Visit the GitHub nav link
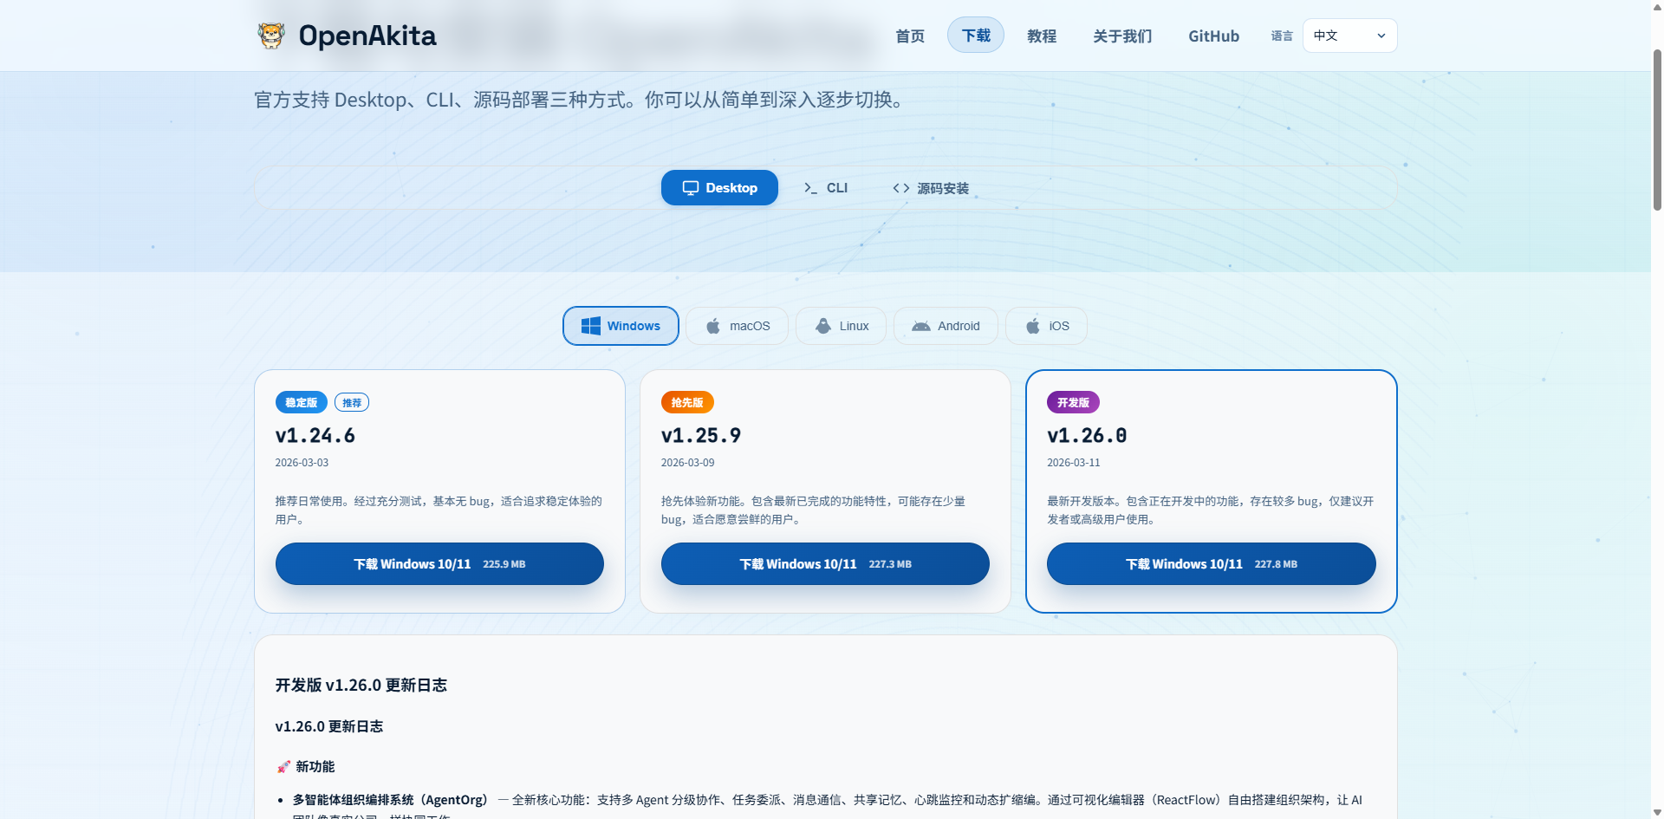This screenshot has height=819, width=1664. [x=1213, y=36]
